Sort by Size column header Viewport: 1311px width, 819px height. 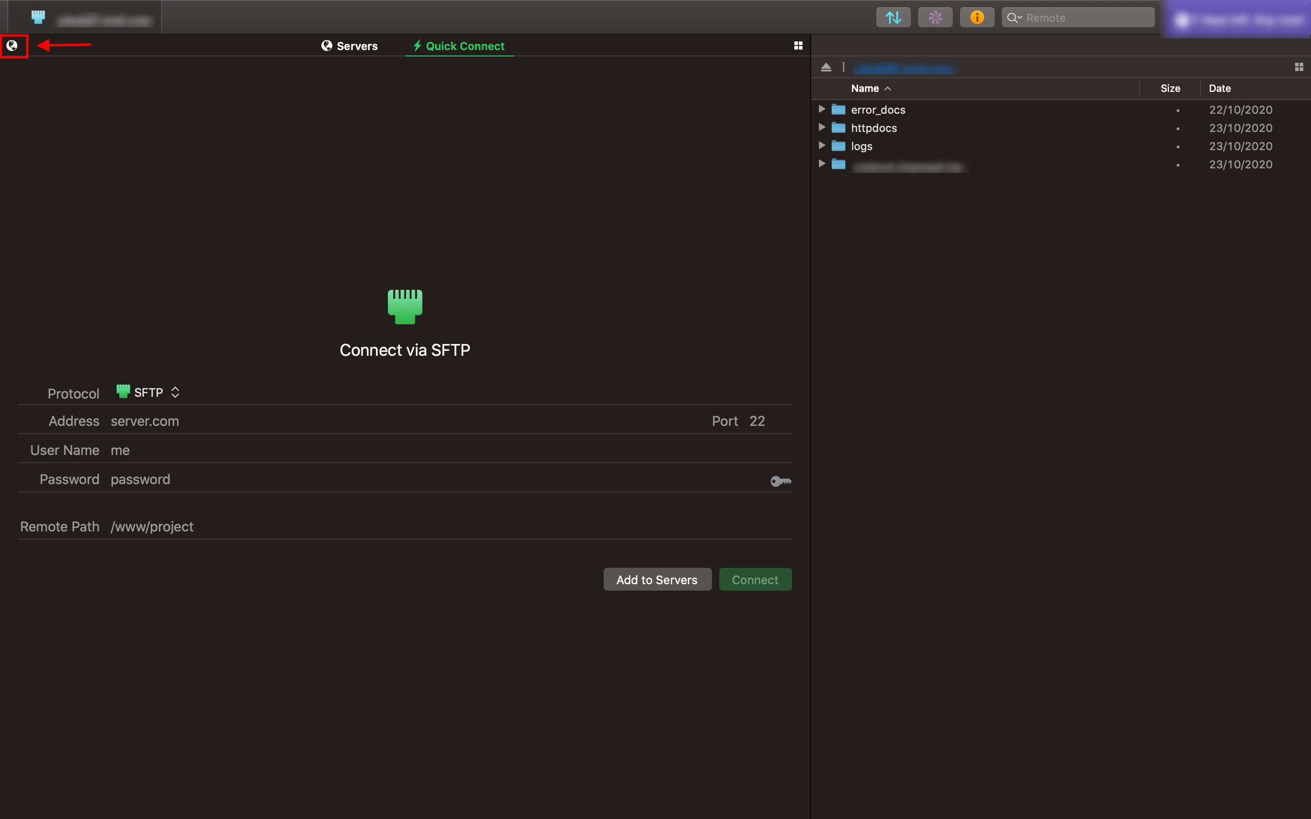tap(1170, 88)
